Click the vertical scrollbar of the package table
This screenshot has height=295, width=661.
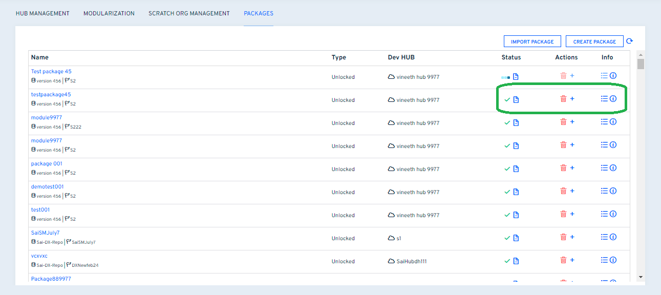click(641, 64)
